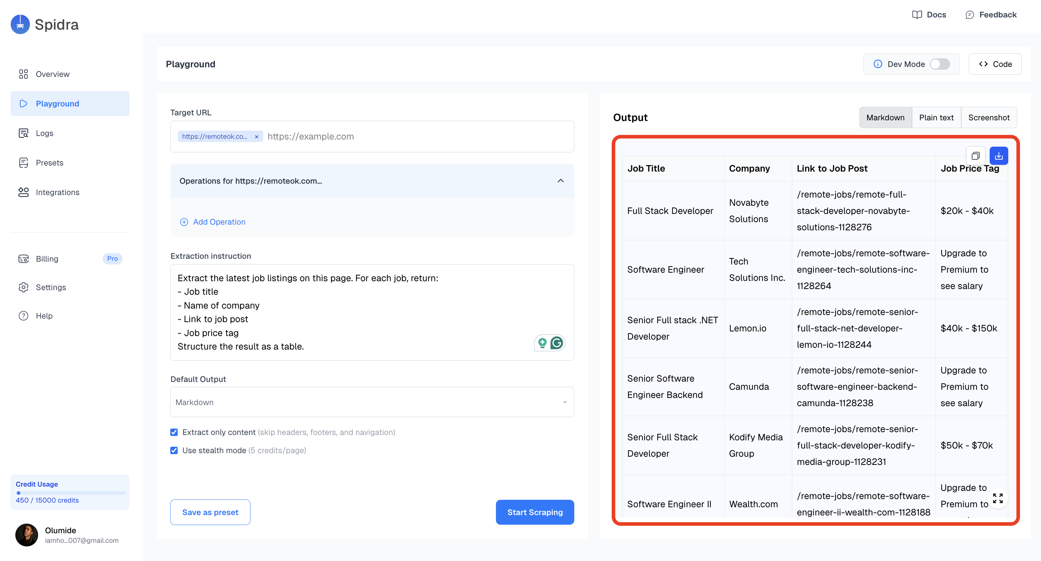This screenshot has height=561, width=1041.
Task: Collapse the Operations for remoteok.com section
Action: (x=560, y=181)
